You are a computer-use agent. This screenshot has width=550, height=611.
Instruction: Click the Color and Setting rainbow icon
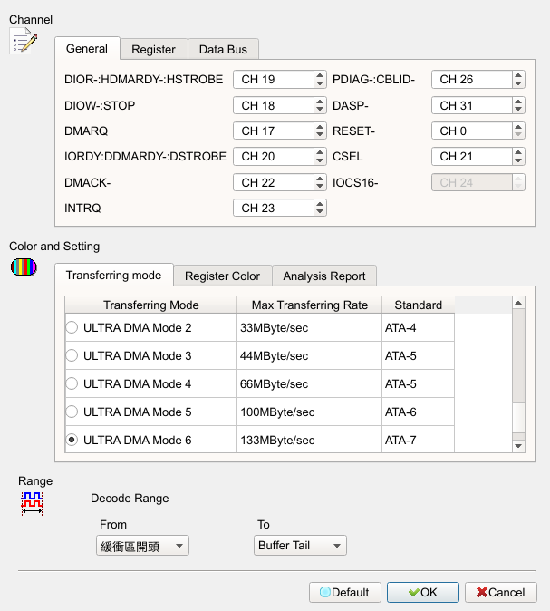[24, 267]
